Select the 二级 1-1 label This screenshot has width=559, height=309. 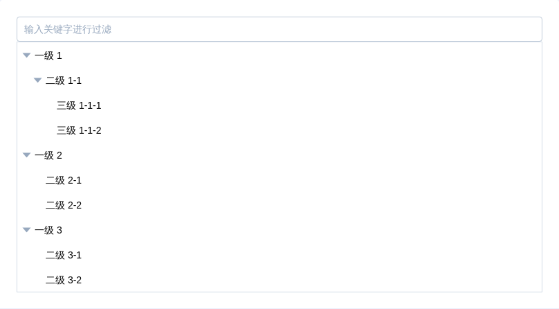(64, 80)
